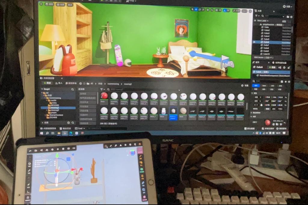Select the red sphere material thumbnail

tap(104, 96)
